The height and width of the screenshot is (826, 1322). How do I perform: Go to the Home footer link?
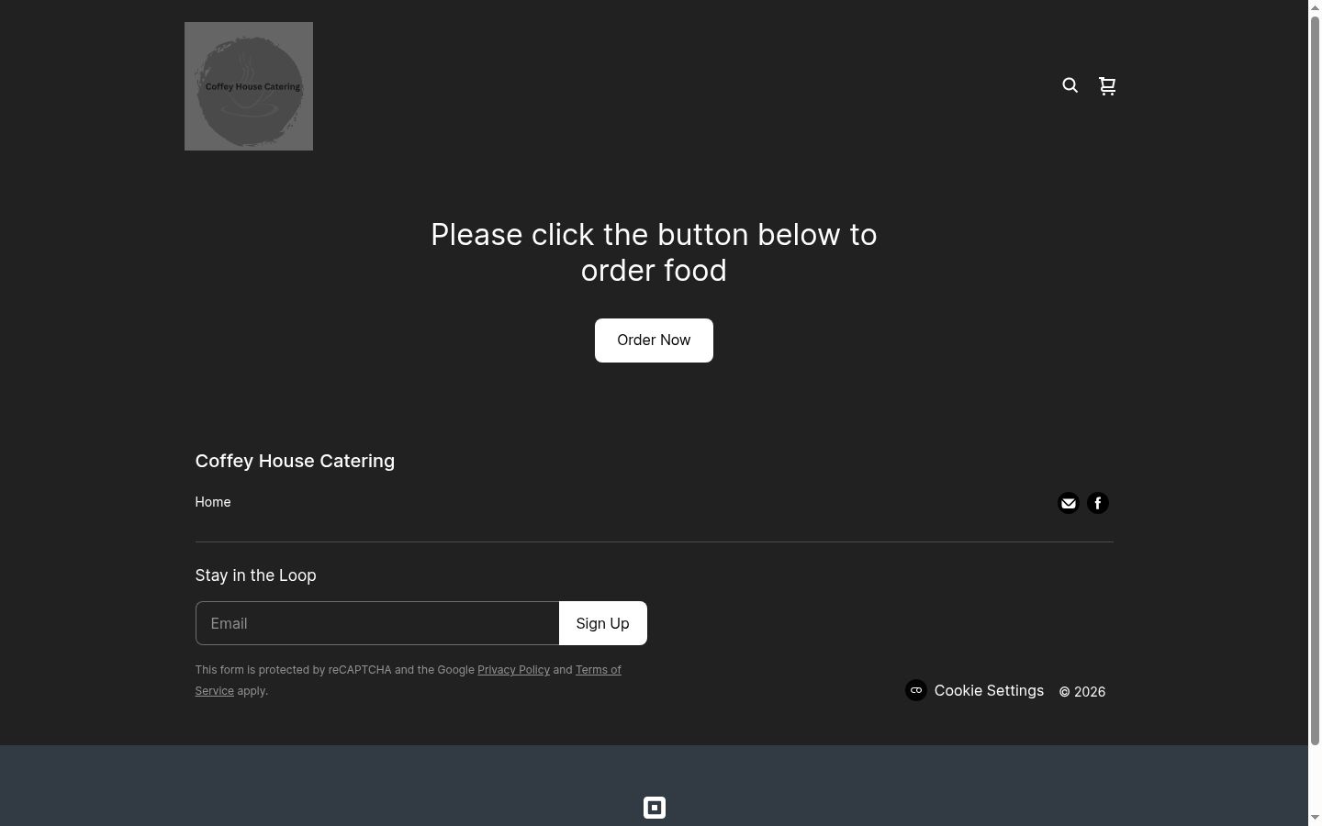pyautogui.click(x=213, y=502)
